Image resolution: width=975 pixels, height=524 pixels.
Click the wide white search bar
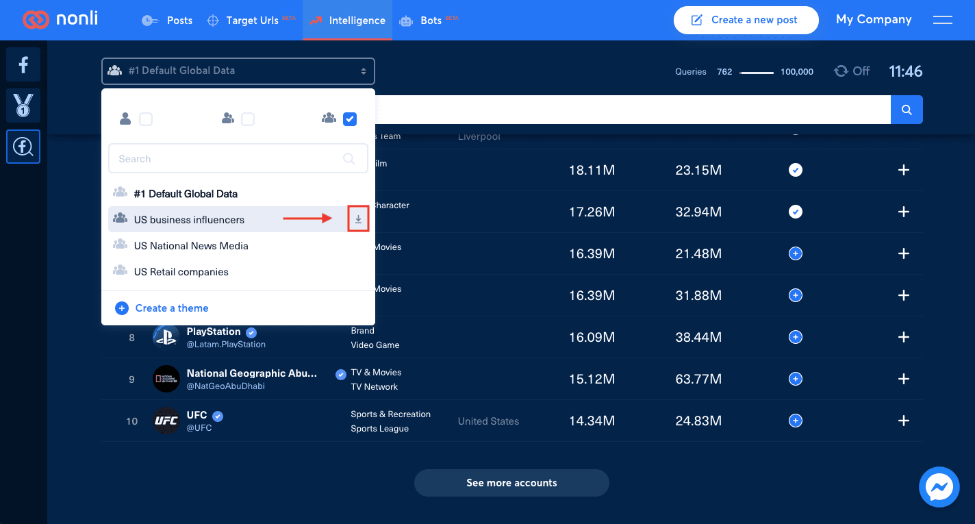(x=633, y=110)
